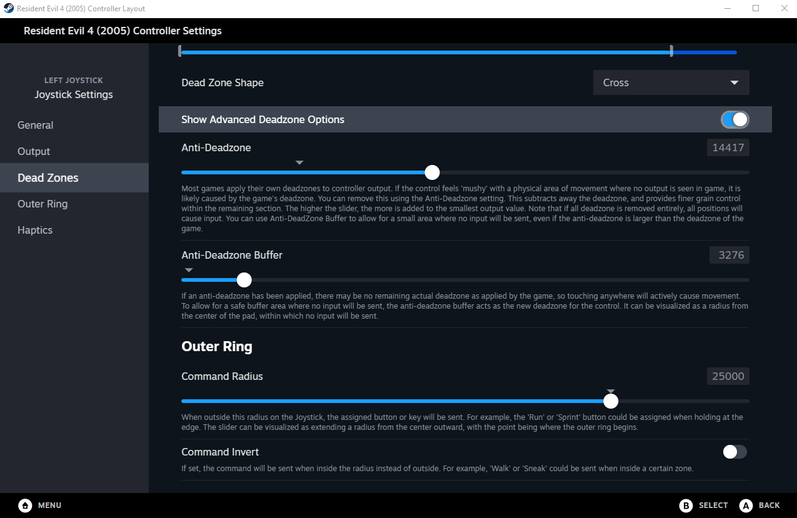
Task: Click the B SELECT button glyph
Action: click(686, 505)
